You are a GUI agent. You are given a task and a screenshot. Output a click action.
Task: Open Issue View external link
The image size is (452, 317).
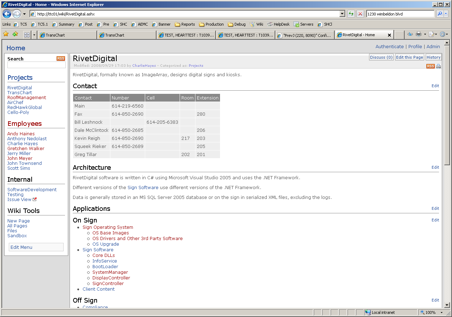coord(22,200)
